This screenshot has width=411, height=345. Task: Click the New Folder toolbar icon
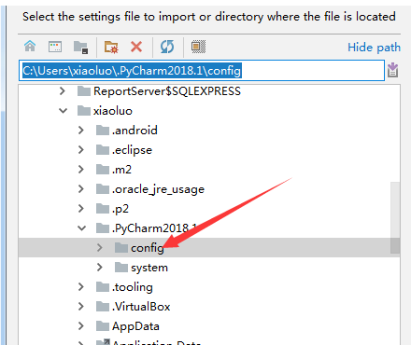(111, 48)
